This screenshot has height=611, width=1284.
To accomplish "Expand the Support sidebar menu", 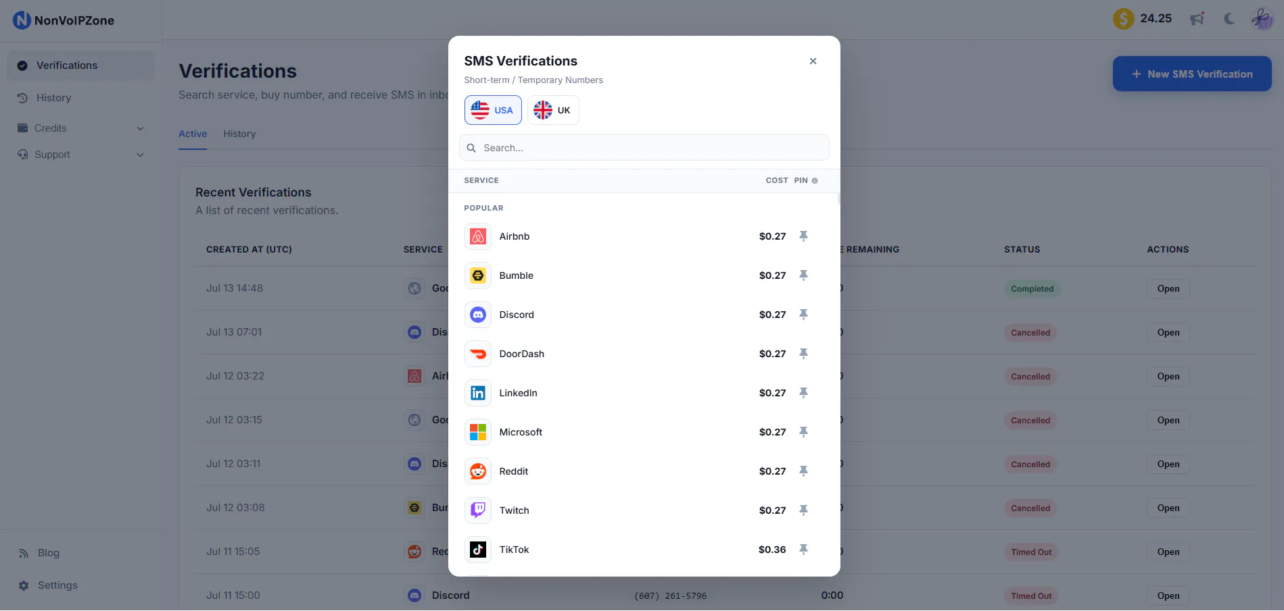I will coord(80,155).
